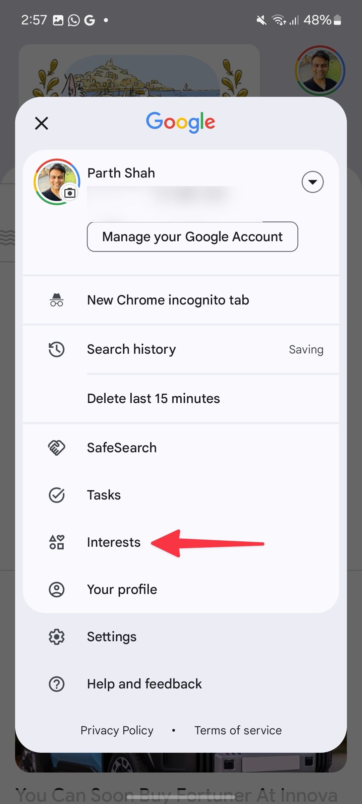
Task: Select the Search history clock icon
Action: (56, 349)
